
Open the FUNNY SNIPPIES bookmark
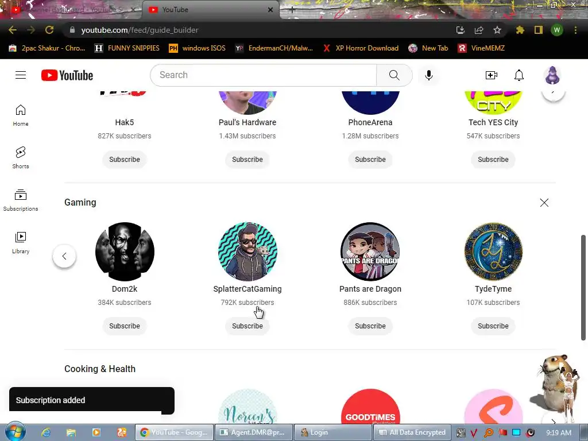127,48
